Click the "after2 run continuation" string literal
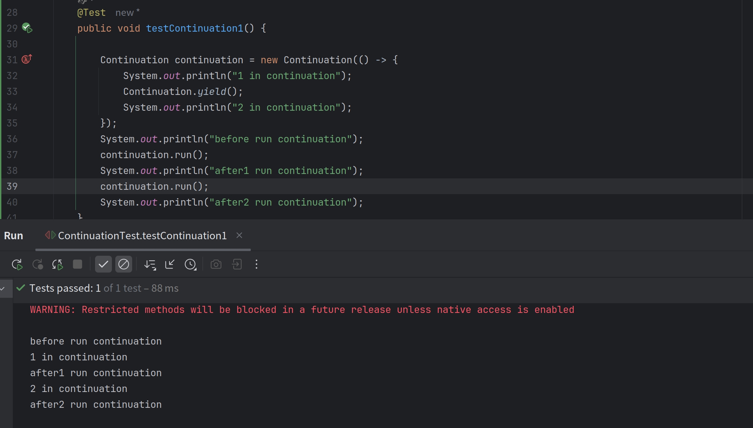 point(281,202)
